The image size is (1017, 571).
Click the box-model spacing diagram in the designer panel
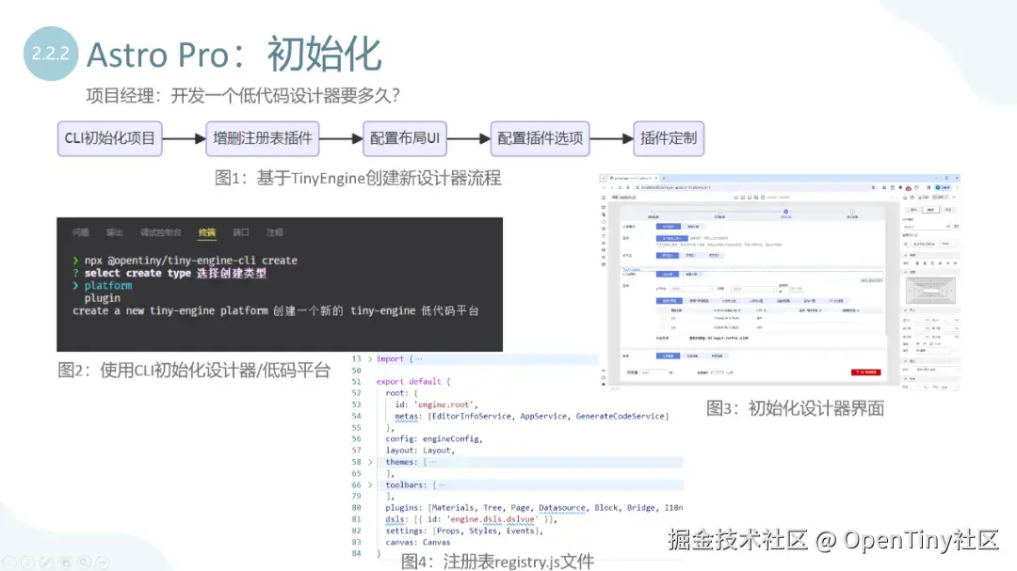930,291
